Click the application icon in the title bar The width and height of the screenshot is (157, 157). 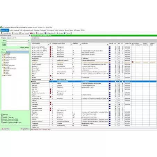pyautogui.click(x=1, y=27)
